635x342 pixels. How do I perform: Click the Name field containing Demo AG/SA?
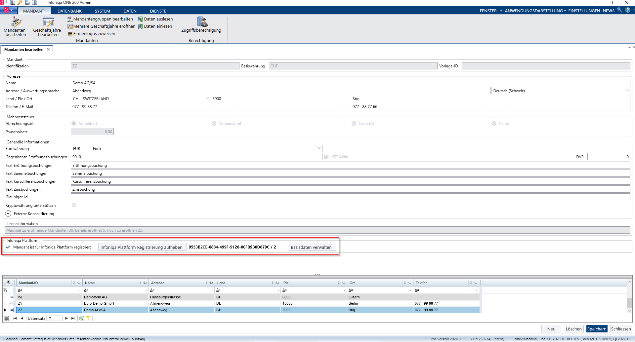(351, 83)
